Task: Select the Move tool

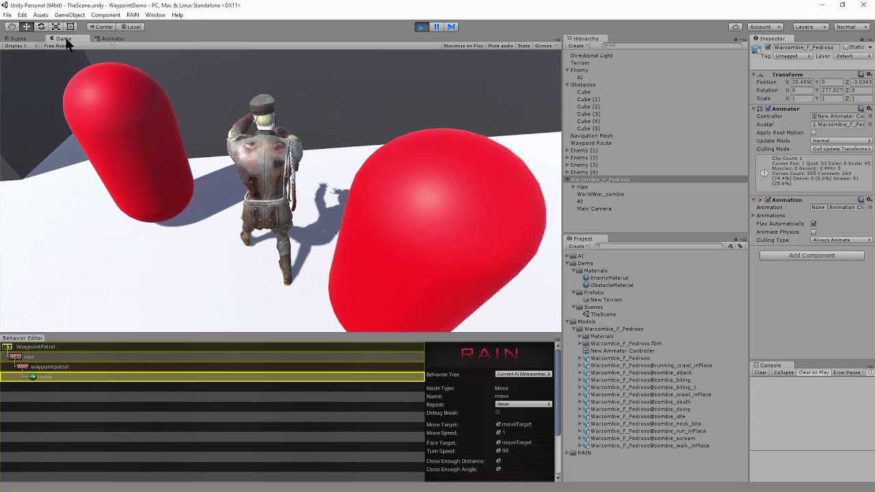Action: point(26,27)
